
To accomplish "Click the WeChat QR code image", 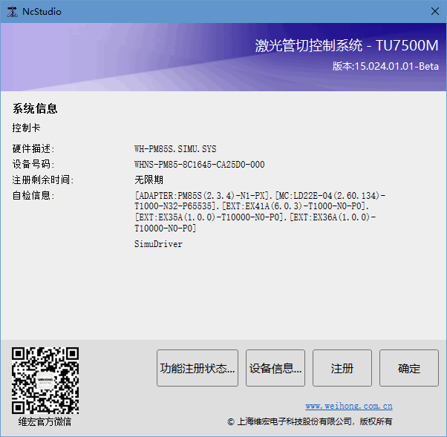I will pyautogui.click(x=45, y=381).
